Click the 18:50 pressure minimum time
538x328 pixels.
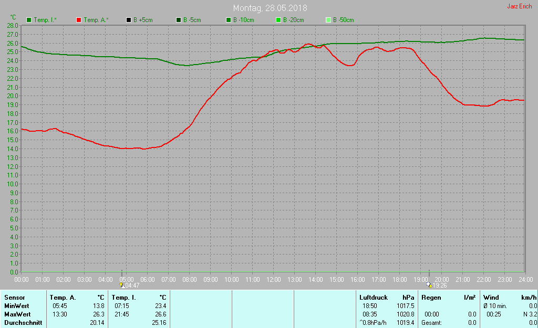click(x=370, y=306)
